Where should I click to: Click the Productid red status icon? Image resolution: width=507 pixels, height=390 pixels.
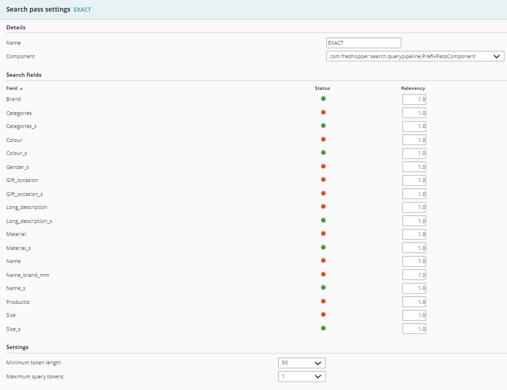pyautogui.click(x=323, y=301)
